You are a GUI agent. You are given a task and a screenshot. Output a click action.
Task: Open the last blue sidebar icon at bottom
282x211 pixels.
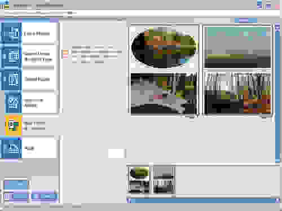(11, 148)
